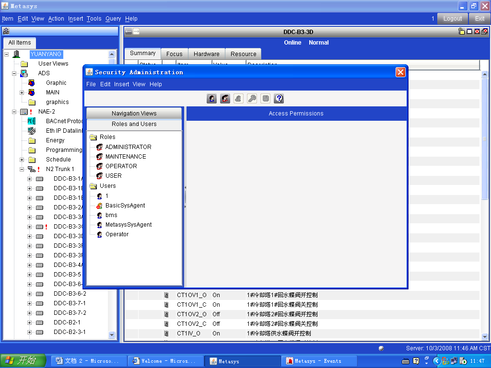Click the yellow padlock icon on DDC-B3-3D panel
The height and width of the screenshot is (368, 491).
[x=461, y=32]
